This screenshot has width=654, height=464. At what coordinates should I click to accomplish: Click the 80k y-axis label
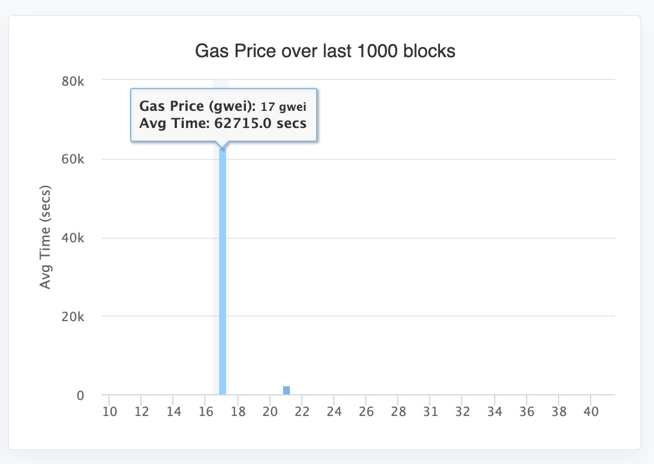(73, 81)
